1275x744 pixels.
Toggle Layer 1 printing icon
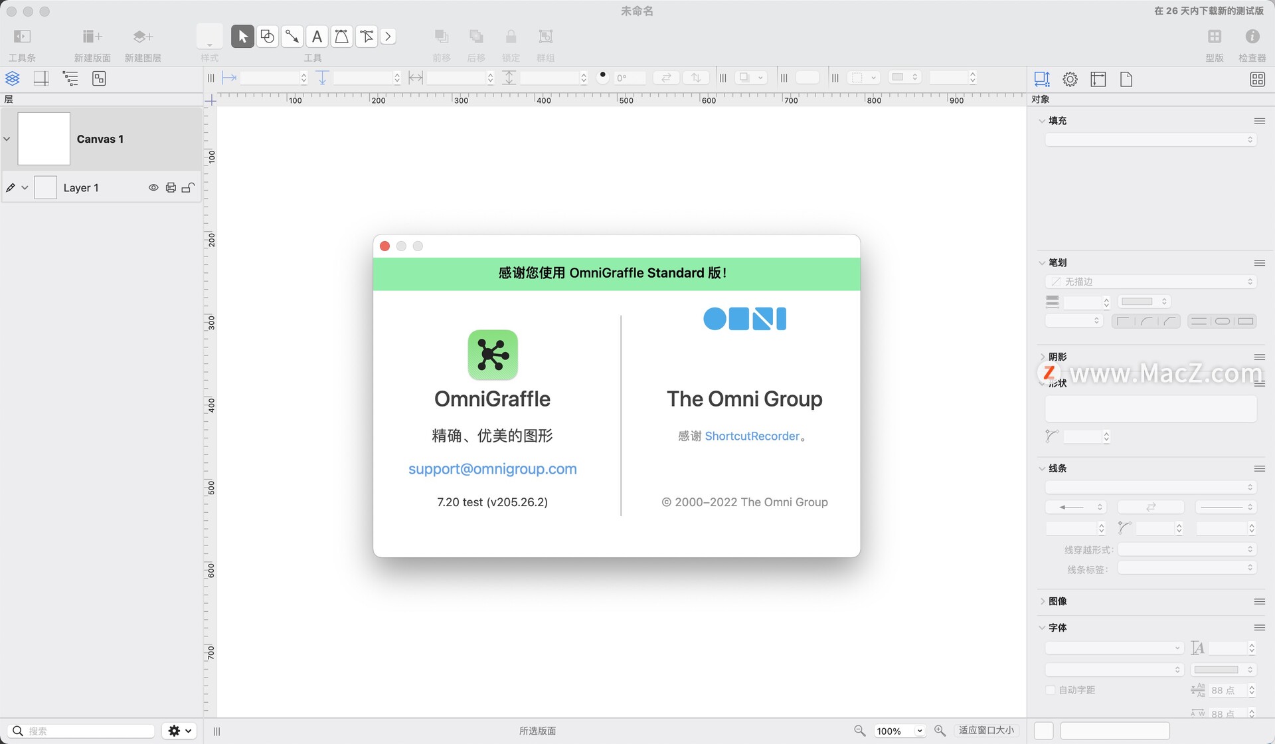[x=171, y=187]
